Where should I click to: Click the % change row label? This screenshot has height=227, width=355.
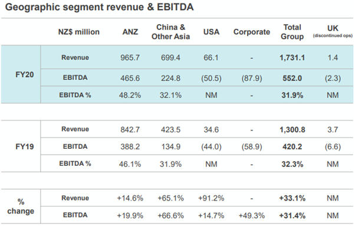[x=21, y=206]
